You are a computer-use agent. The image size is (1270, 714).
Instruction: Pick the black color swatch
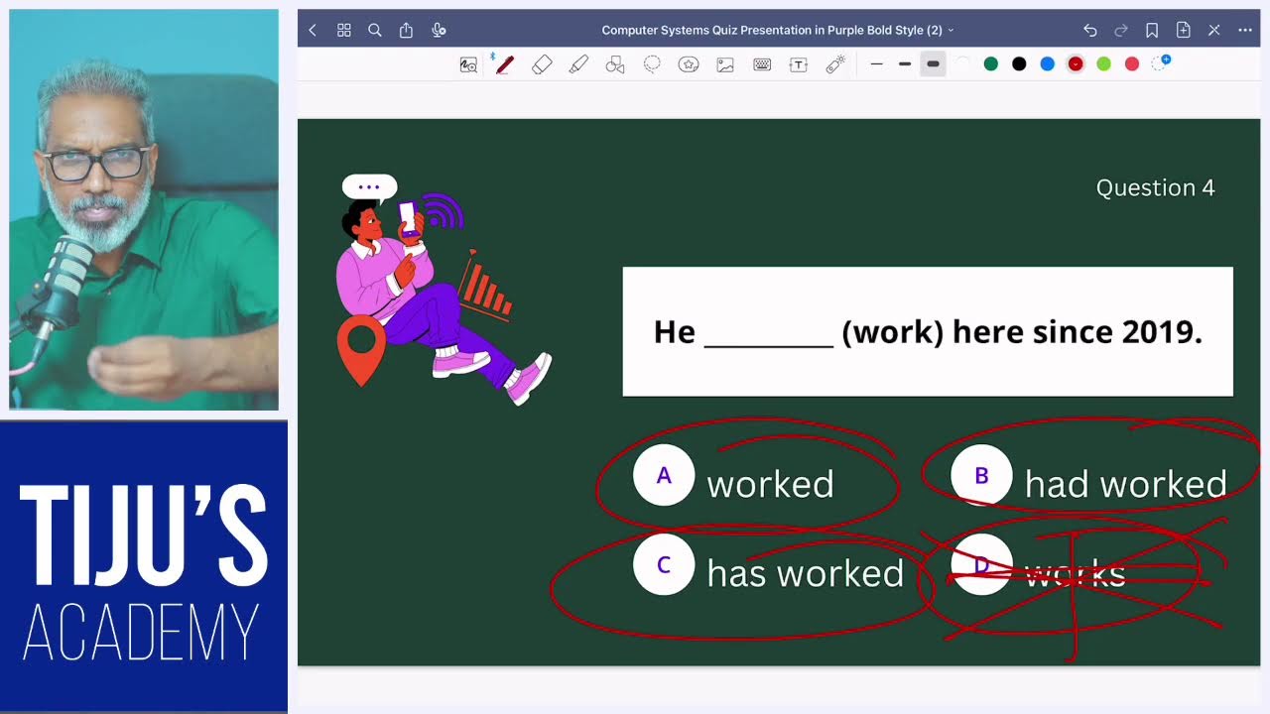click(1019, 64)
